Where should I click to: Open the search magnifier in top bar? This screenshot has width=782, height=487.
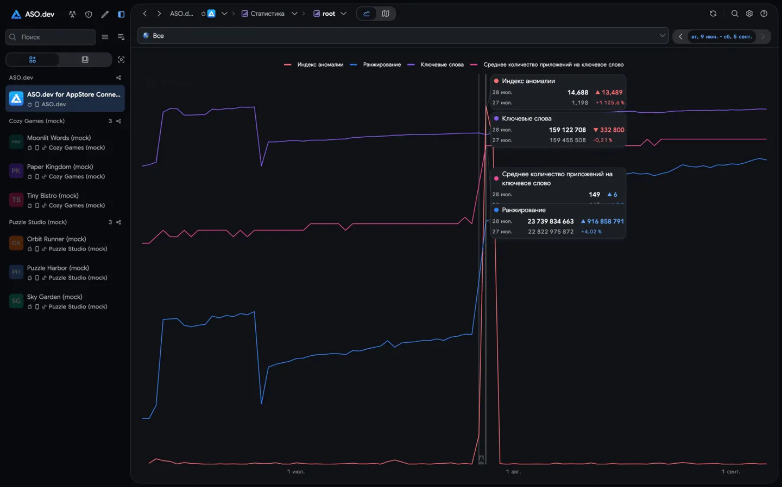point(735,14)
